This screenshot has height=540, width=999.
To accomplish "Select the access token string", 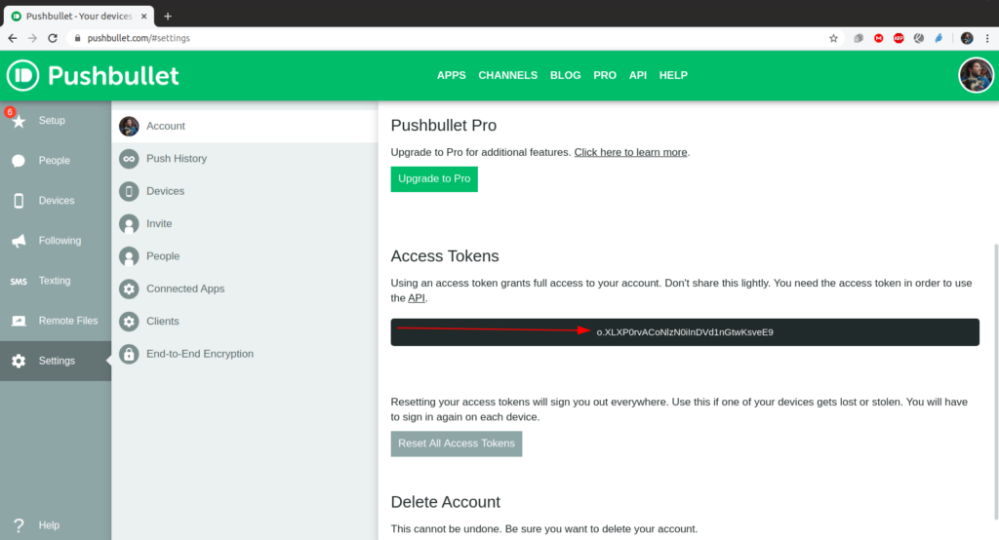I will pos(685,332).
